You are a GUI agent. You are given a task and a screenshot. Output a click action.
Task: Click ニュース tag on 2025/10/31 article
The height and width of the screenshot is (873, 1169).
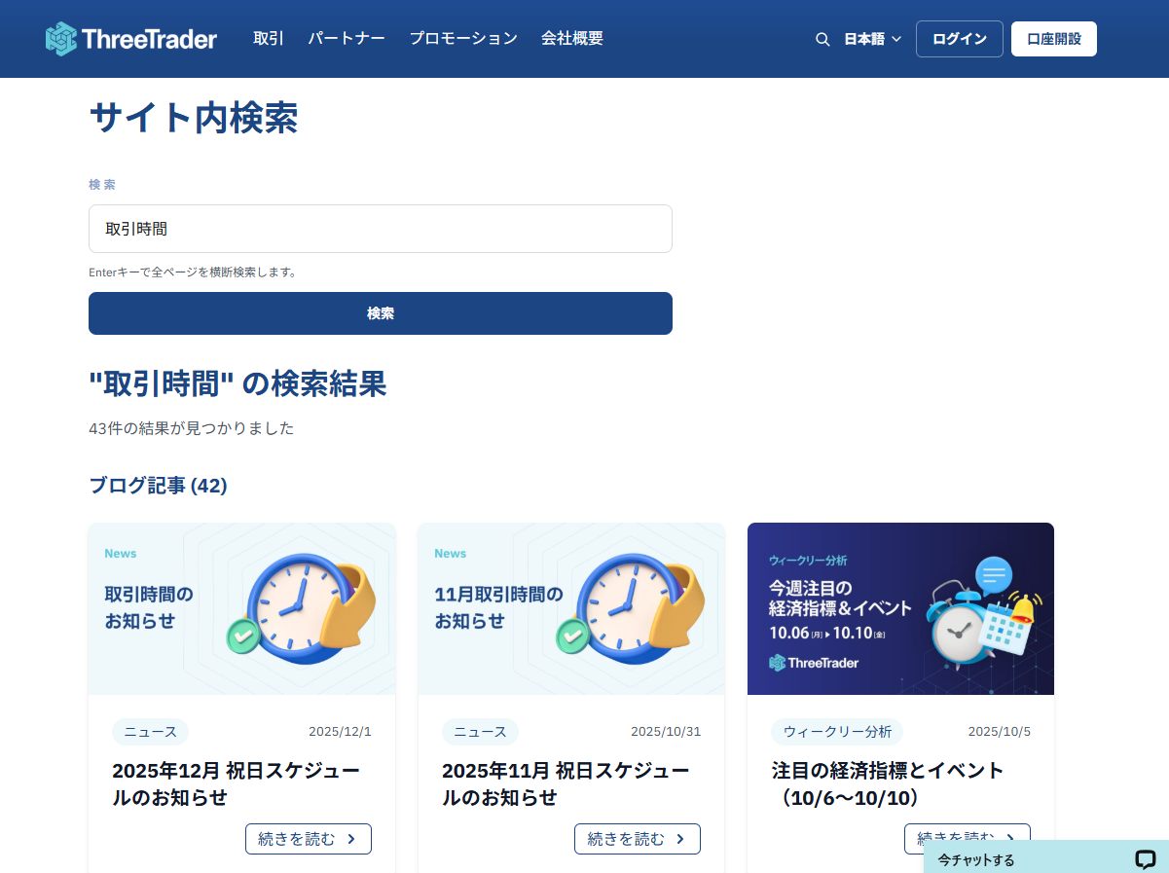pos(480,732)
